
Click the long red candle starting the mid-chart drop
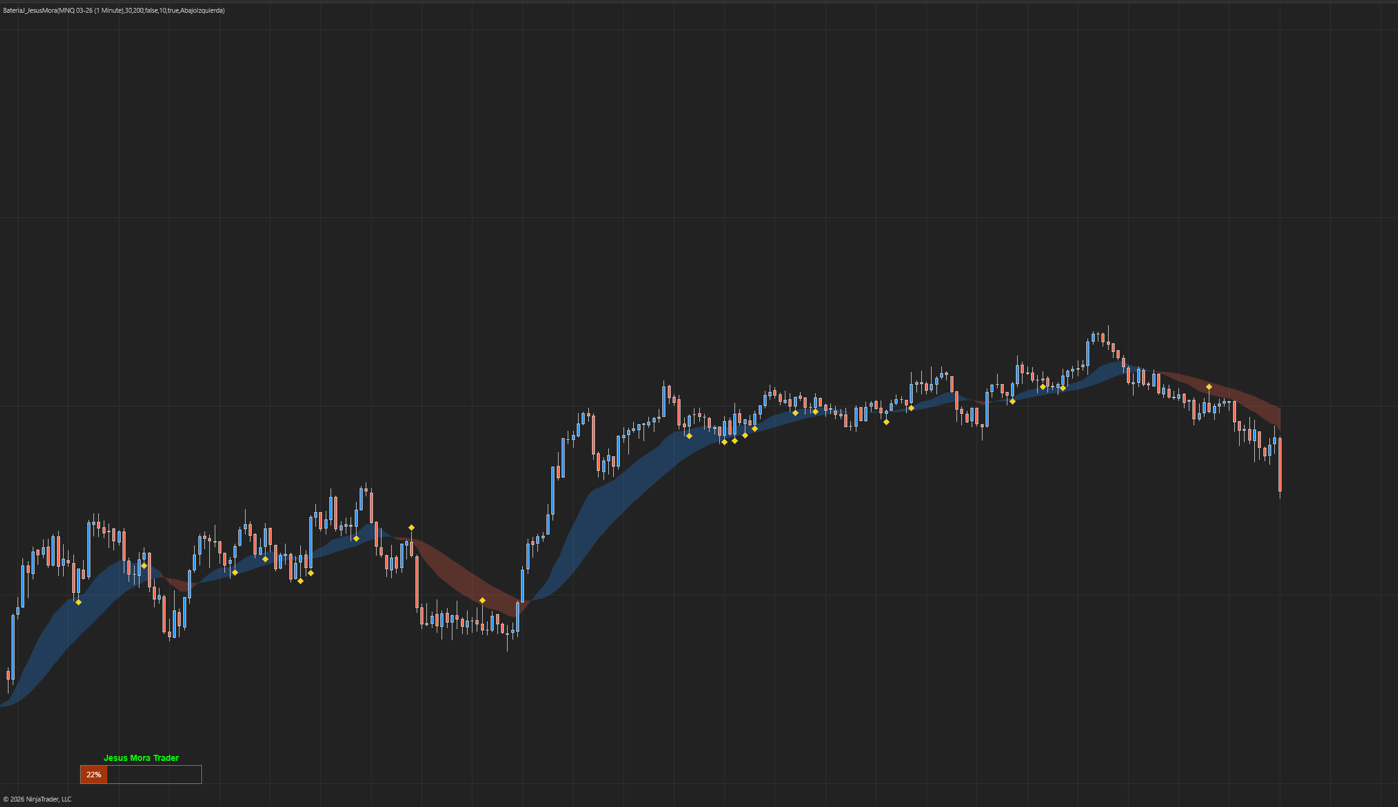(x=417, y=581)
